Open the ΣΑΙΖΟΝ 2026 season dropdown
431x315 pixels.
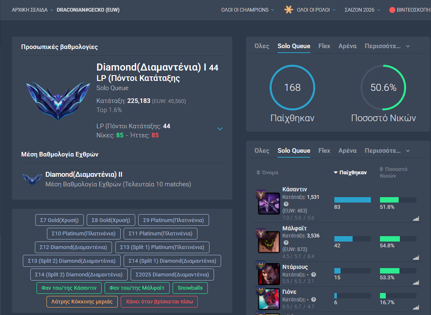click(x=362, y=10)
